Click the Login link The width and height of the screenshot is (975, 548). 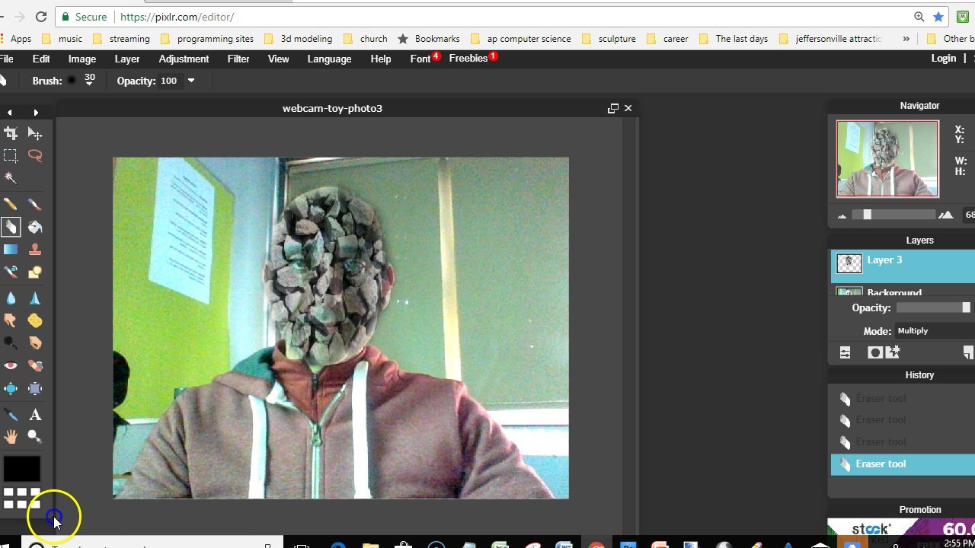(x=943, y=59)
